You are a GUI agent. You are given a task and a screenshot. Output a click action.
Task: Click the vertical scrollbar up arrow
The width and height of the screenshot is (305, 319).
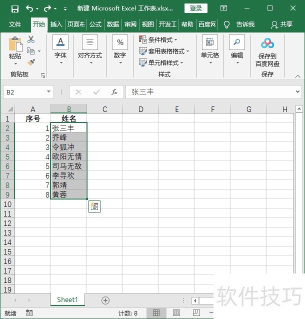[299, 109]
